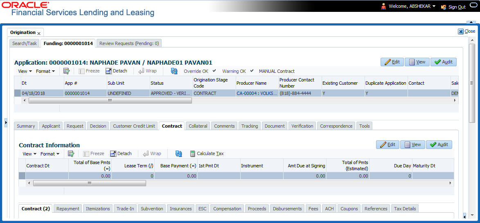This screenshot has width=480, height=223.
Task: Click Freeze in Contract Information toolbar
Action: [x=94, y=153]
